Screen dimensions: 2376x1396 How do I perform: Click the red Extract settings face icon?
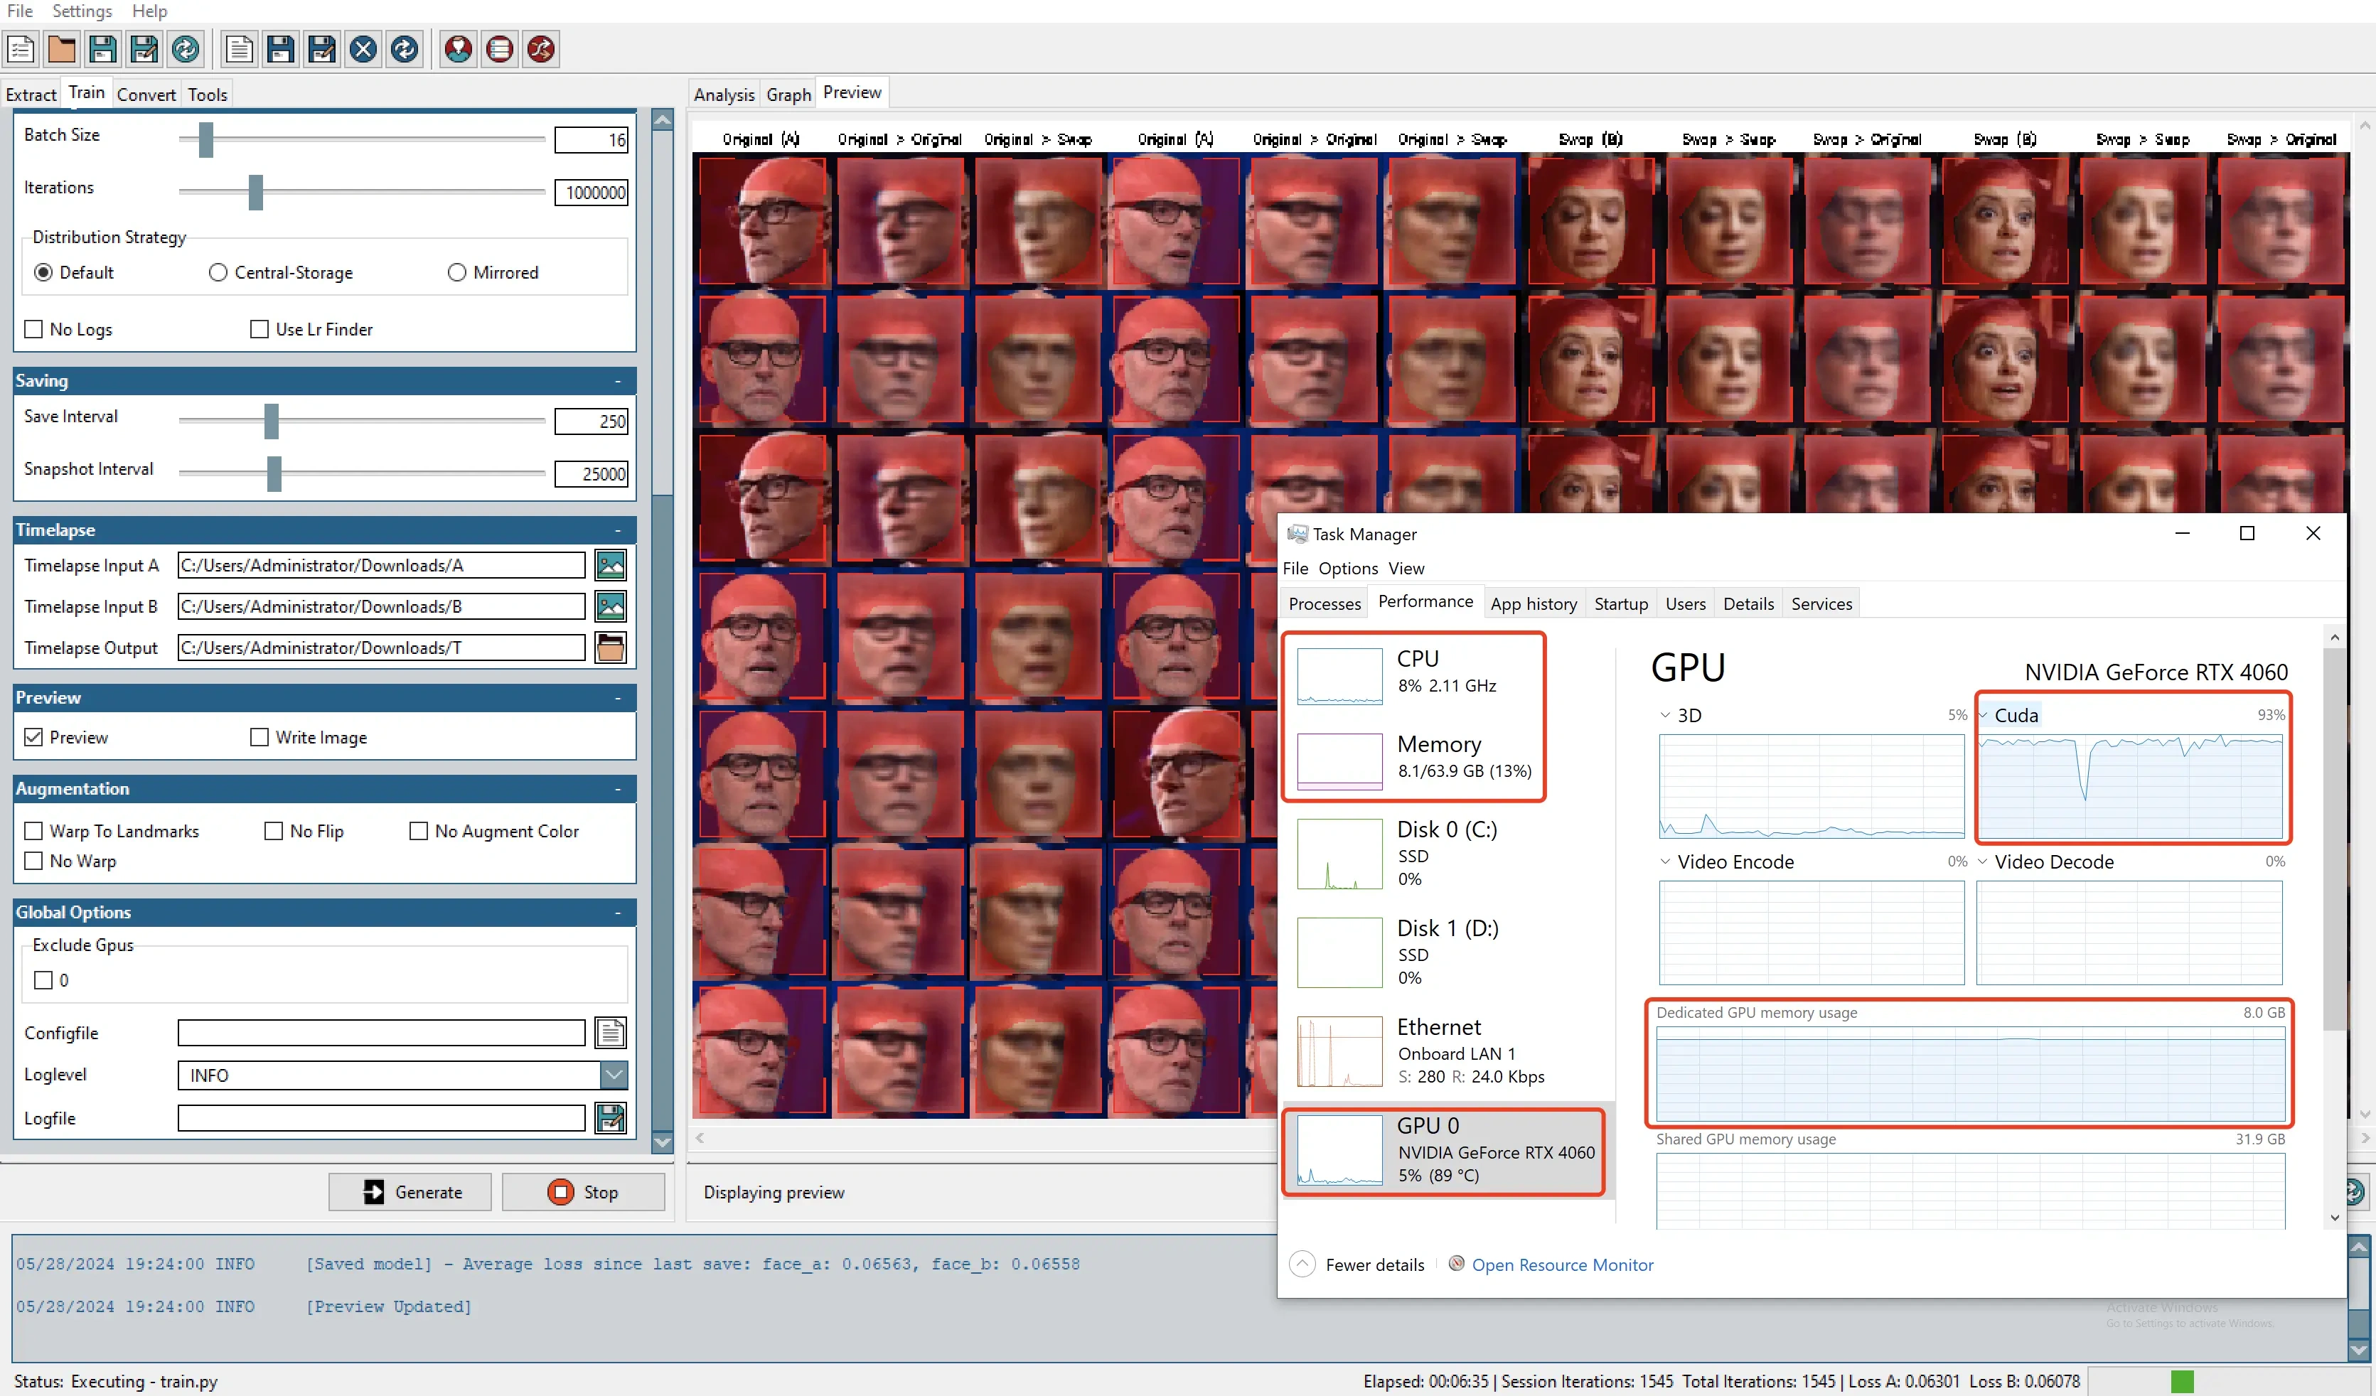[x=459, y=49]
